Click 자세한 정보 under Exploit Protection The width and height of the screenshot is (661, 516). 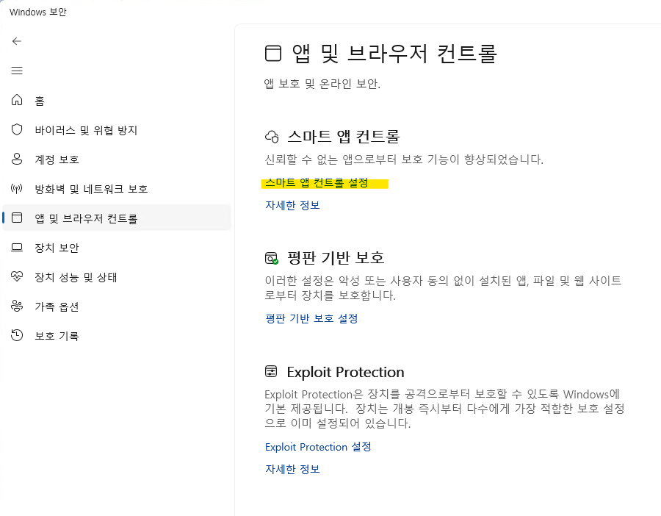click(x=292, y=469)
